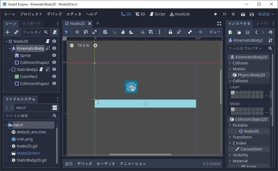Add a new node with plus icon
The width and height of the screenshot is (278, 171).
[8, 32]
